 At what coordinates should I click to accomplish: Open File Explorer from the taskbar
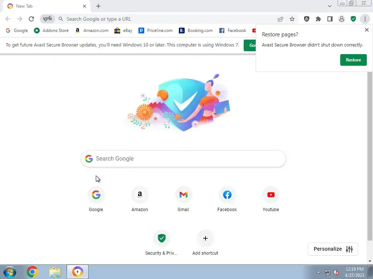pyautogui.click(x=55, y=272)
